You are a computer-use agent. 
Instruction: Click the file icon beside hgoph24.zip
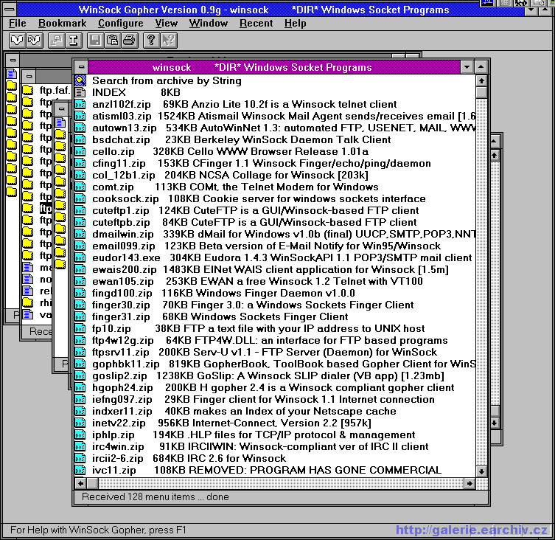click(80, 387)
